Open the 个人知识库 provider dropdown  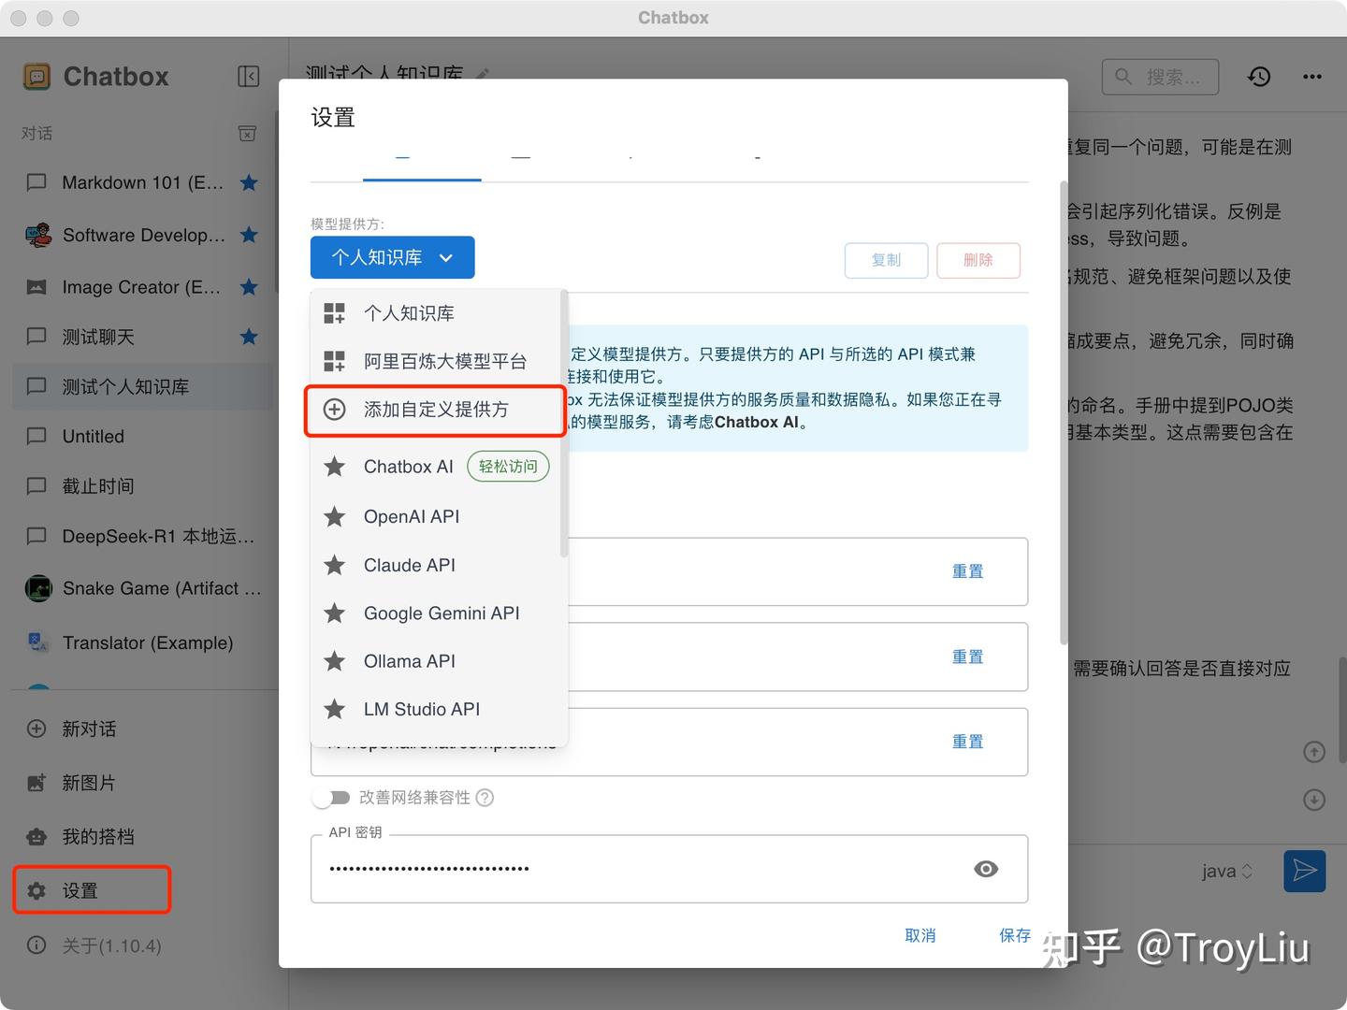(x=392, y=257)
